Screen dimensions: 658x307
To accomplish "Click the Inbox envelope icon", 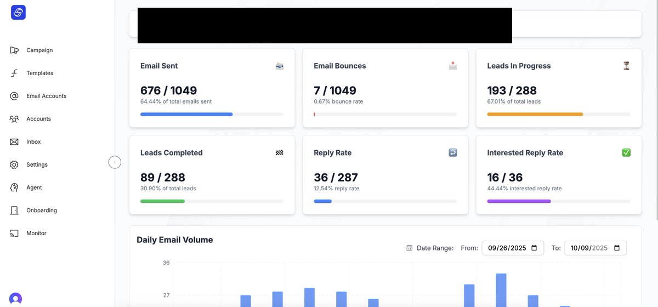I will tap(15, 142).
